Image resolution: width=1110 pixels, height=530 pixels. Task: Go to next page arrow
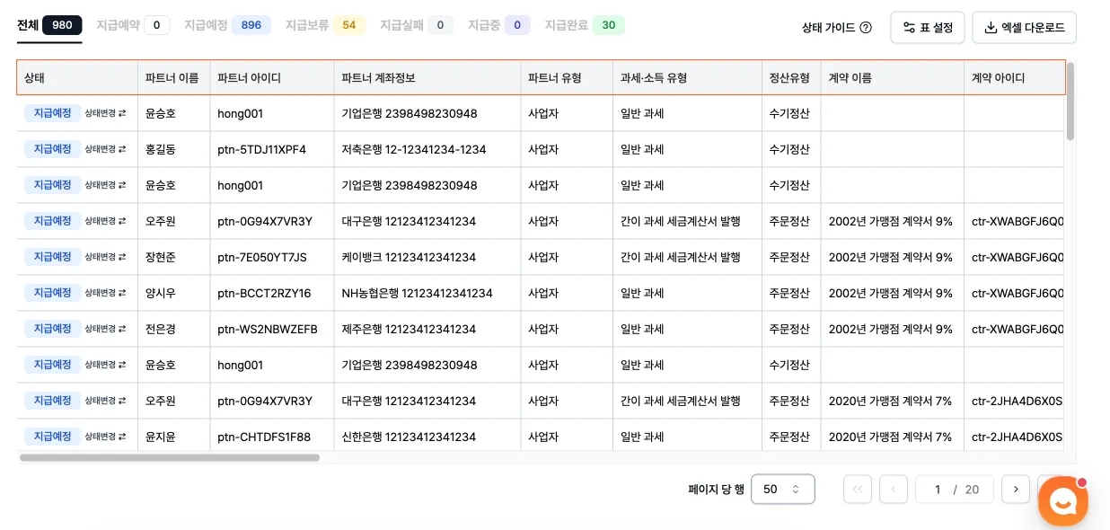click(x=1016, y=490)
